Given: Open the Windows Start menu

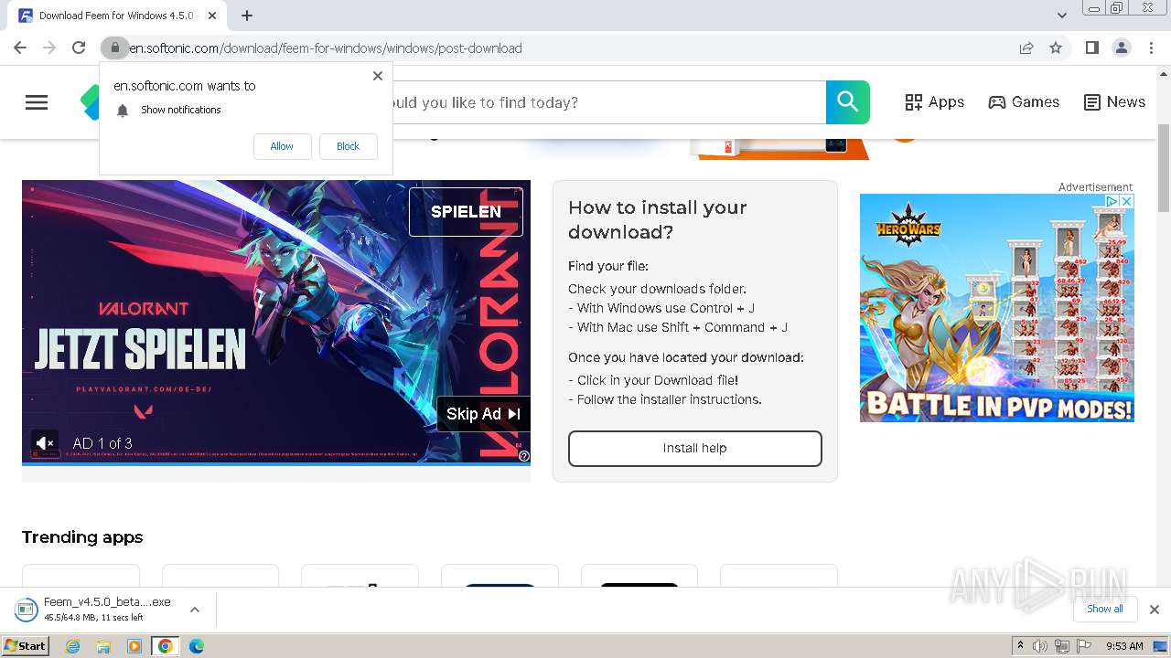Looking at the screenshot, I should [x=26, y=646].
